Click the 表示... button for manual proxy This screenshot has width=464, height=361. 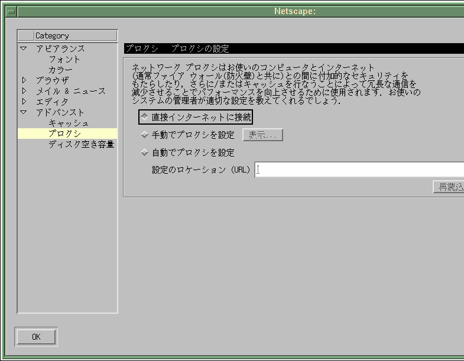coord(263,135)
